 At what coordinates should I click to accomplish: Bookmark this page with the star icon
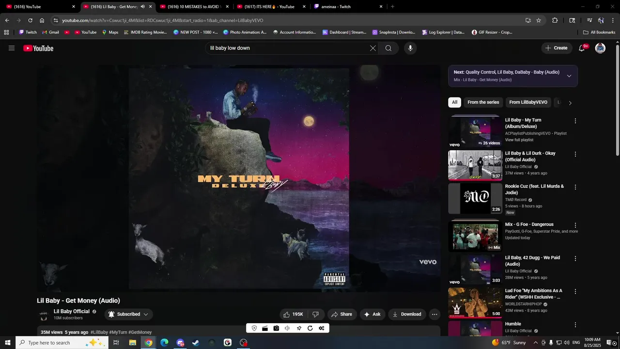[x=539, y=20]
